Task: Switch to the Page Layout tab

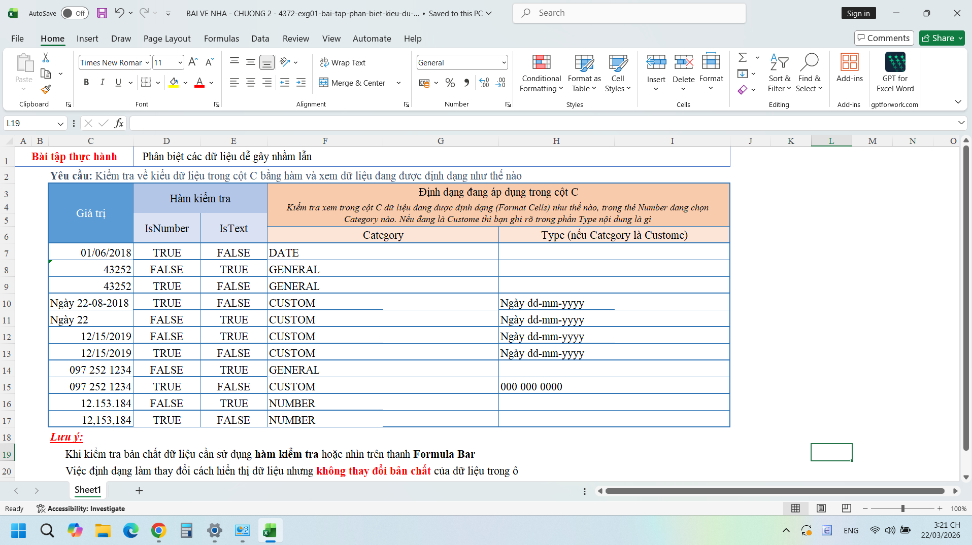Action: (167, 39)
